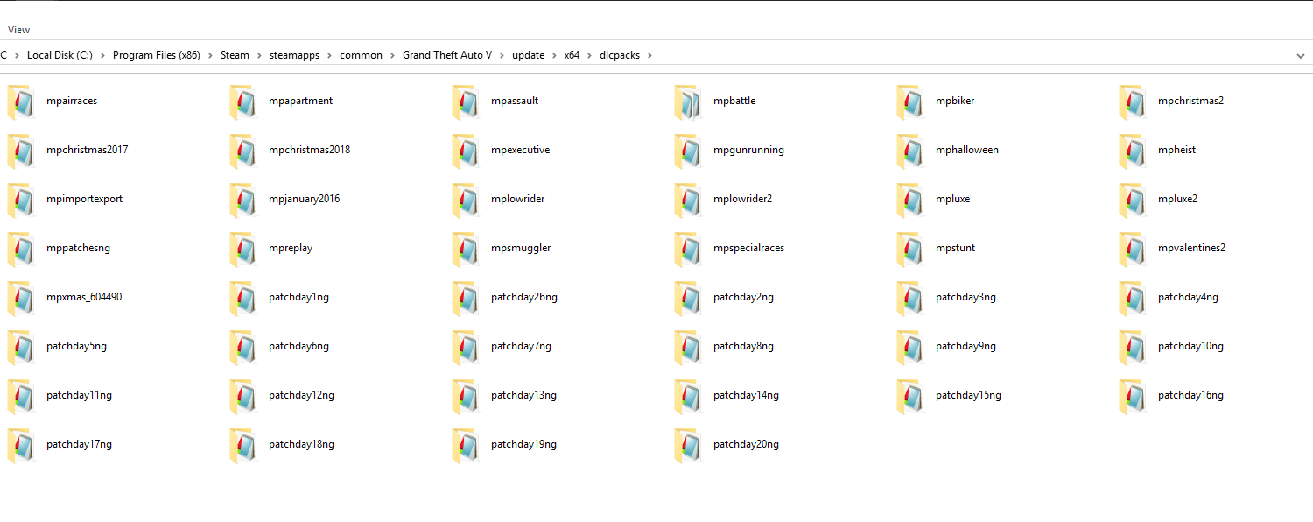Expand chevron after update breadcrumb
This screenshot has height=522, width=1313.
[555, 55]
